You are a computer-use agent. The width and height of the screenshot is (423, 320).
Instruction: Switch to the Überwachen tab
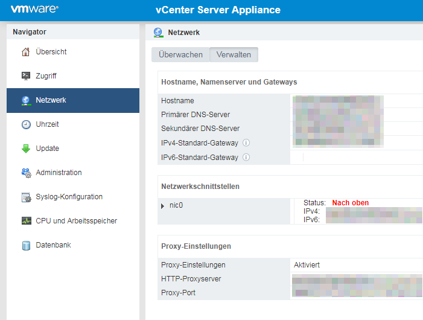pyautogui.click(x=180, y=54)
